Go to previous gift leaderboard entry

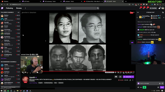137,18
